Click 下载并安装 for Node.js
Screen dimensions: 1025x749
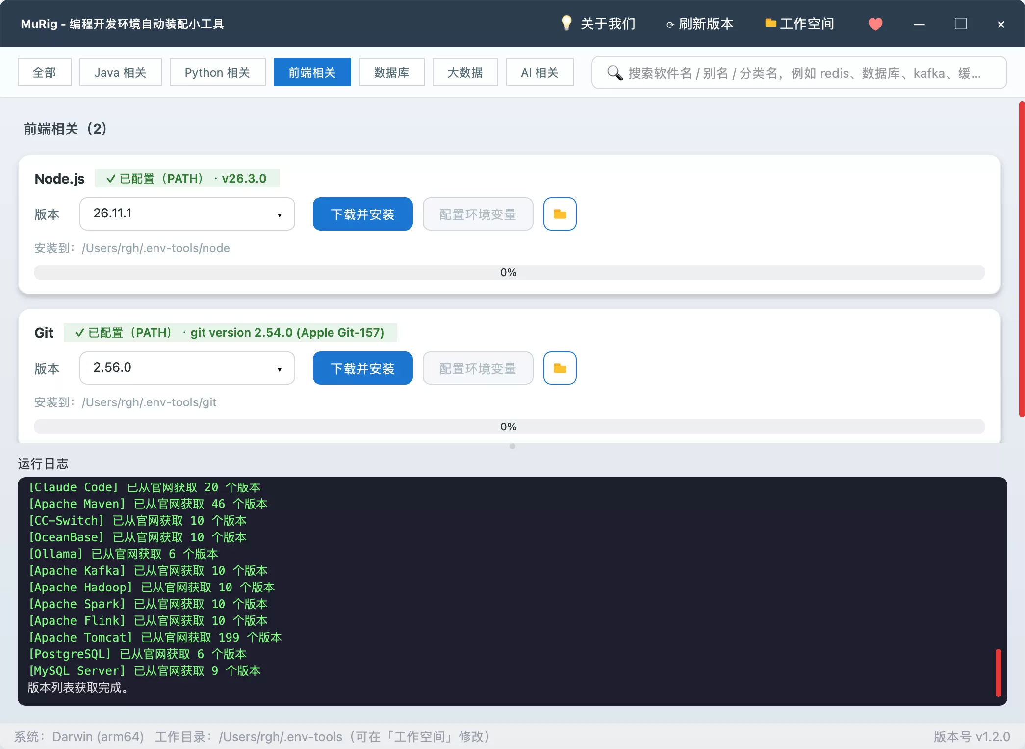(x=362, y=214)
